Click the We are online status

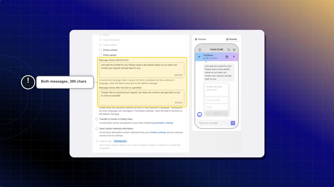pyautogui.click(x=211, y=58)
